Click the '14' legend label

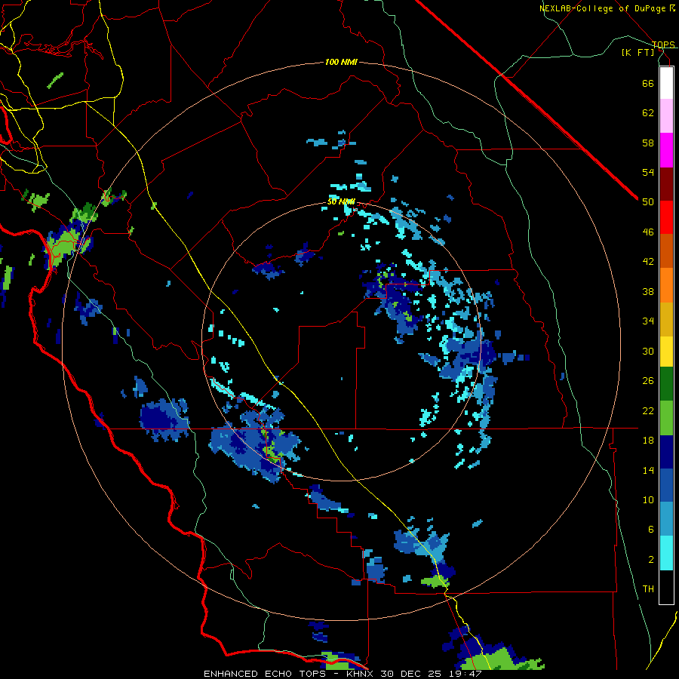coord(648,470)
